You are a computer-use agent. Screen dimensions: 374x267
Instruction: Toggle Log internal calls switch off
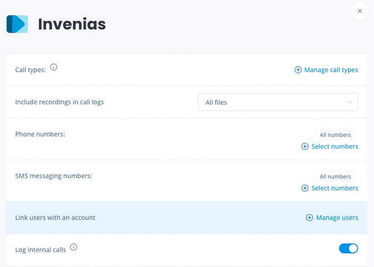click(349, 248)
